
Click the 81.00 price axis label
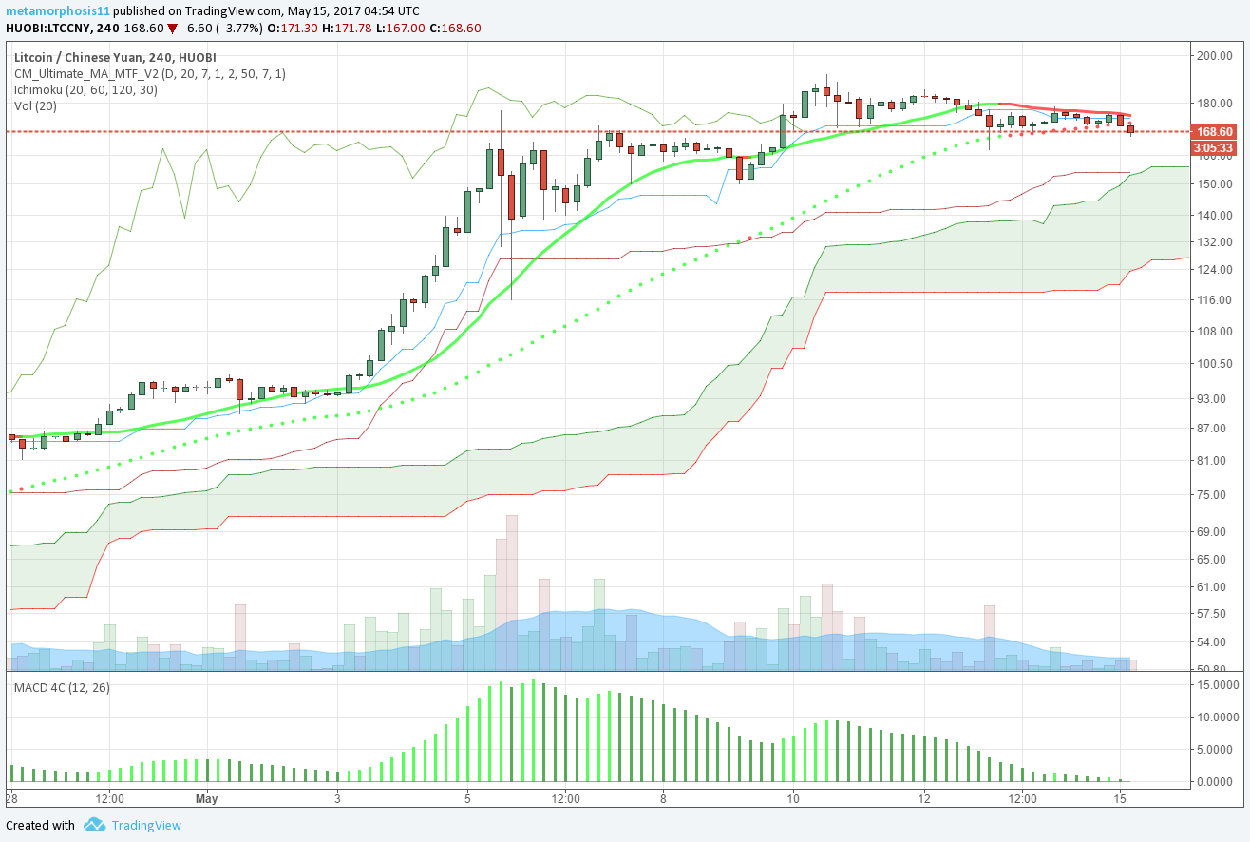coord(1212,461)
